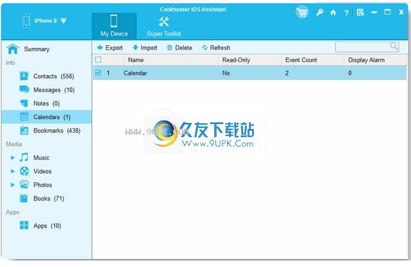Open Apps (10) list

(x=47, y=226)
